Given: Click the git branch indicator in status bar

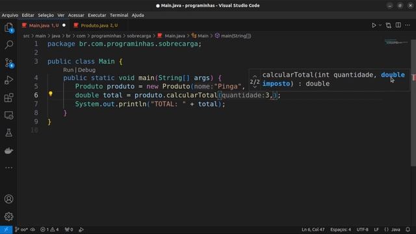Looking at the screenshot, I should click(x=21, y=229).
